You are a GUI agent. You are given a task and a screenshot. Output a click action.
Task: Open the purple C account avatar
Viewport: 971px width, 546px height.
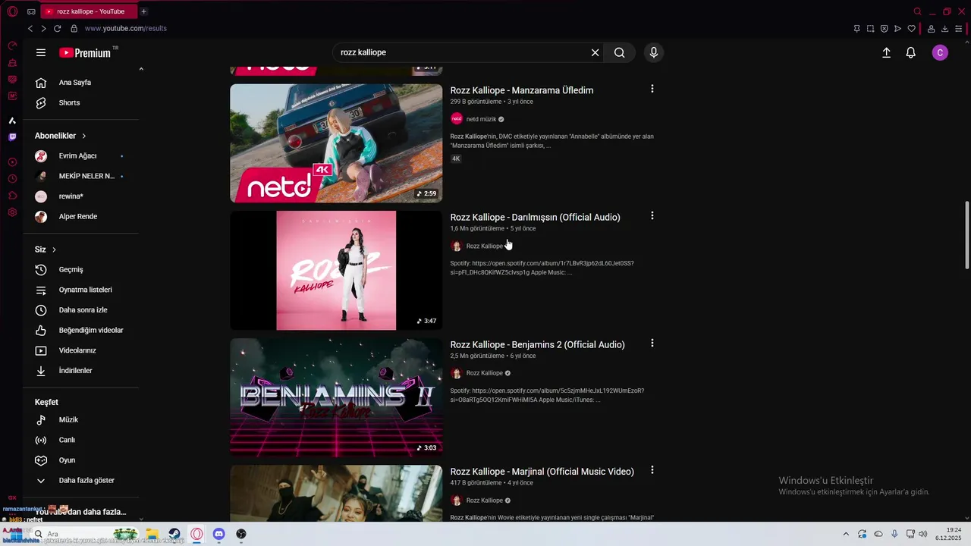(940, 52)
